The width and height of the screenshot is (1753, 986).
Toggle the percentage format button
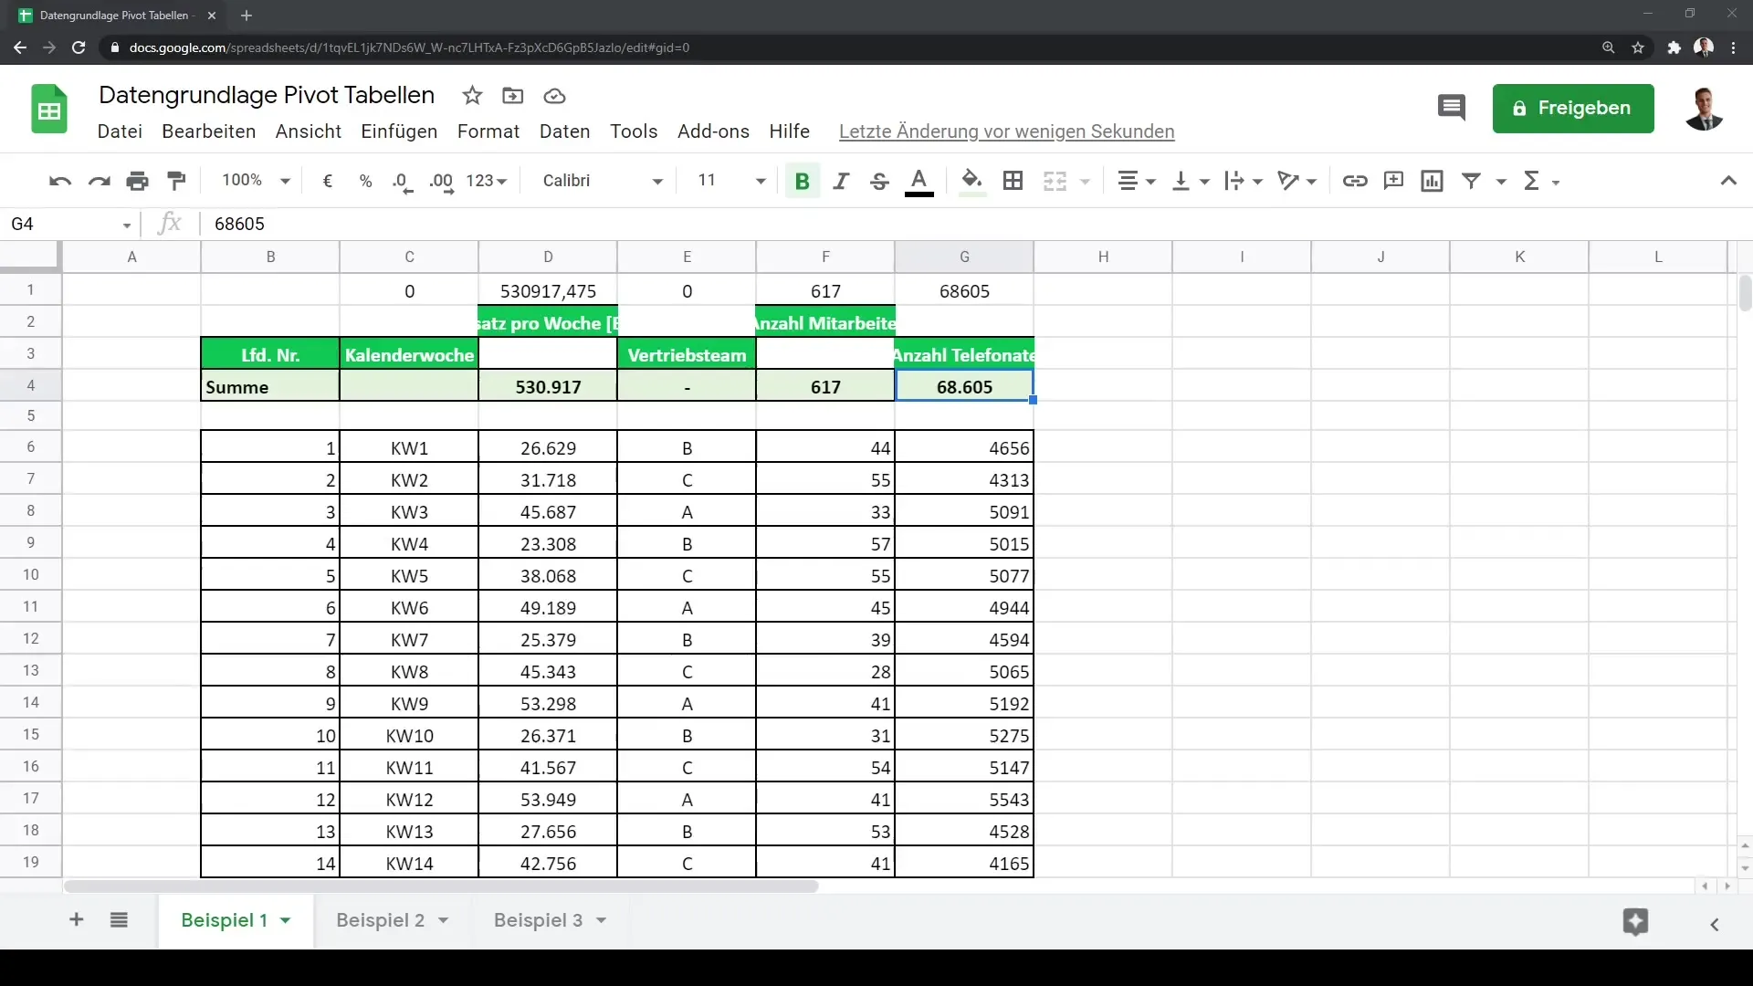point(366,181)
